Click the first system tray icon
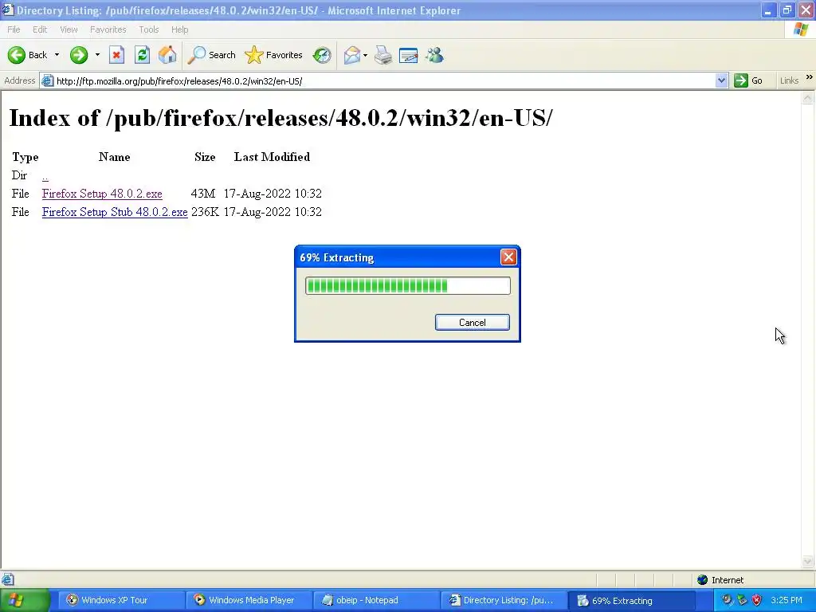This screenshot has width=816, height=612. [728, 600]
